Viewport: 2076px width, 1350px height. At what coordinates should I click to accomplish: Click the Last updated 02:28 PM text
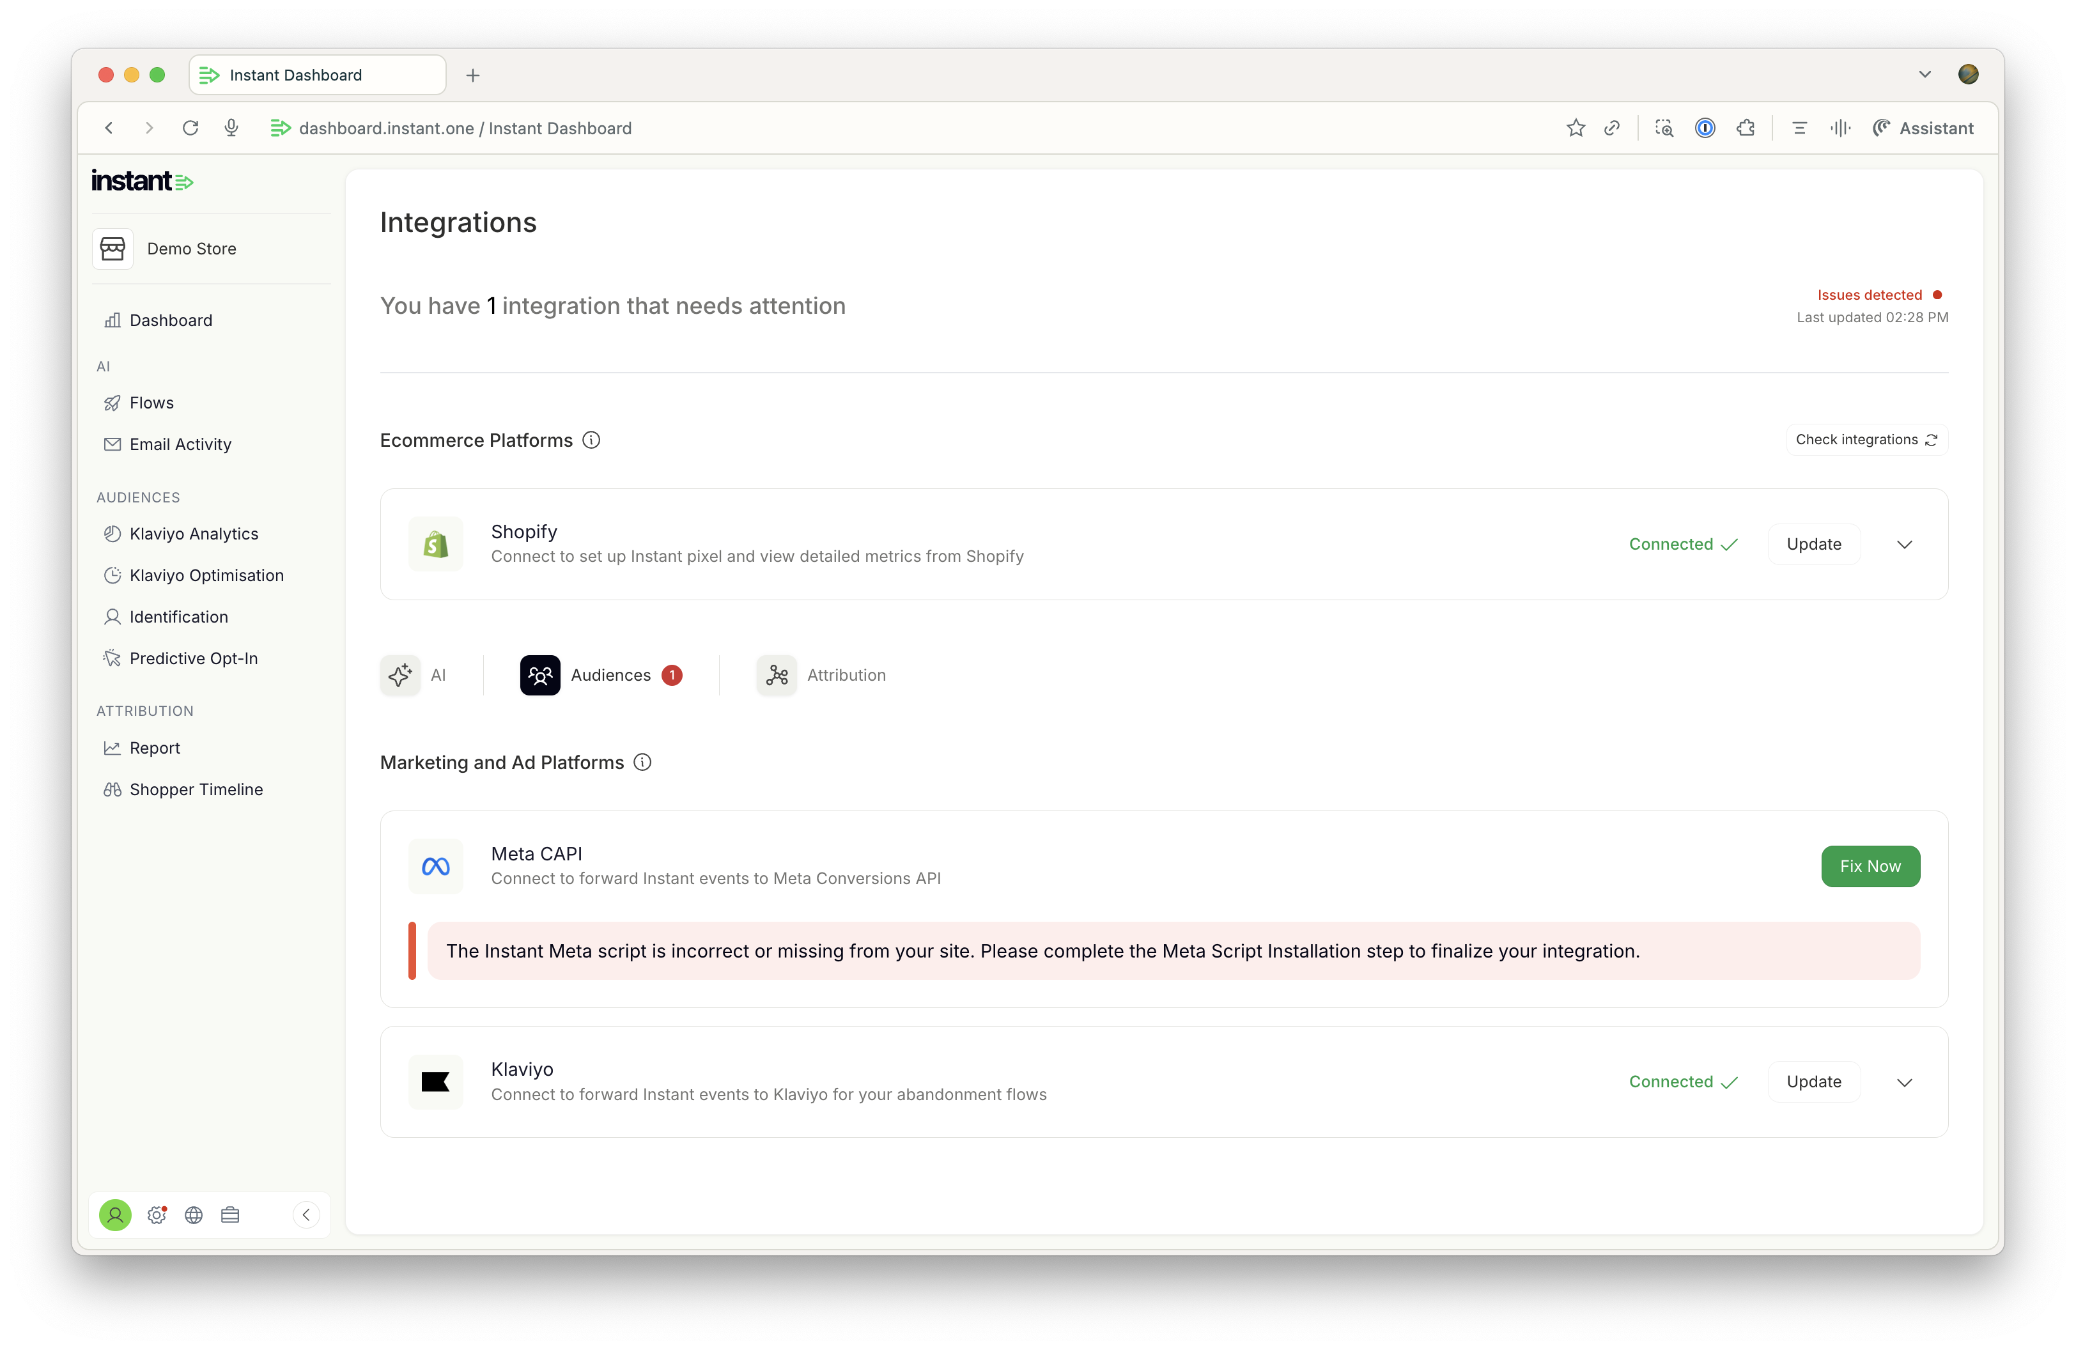coord(1872,318)
